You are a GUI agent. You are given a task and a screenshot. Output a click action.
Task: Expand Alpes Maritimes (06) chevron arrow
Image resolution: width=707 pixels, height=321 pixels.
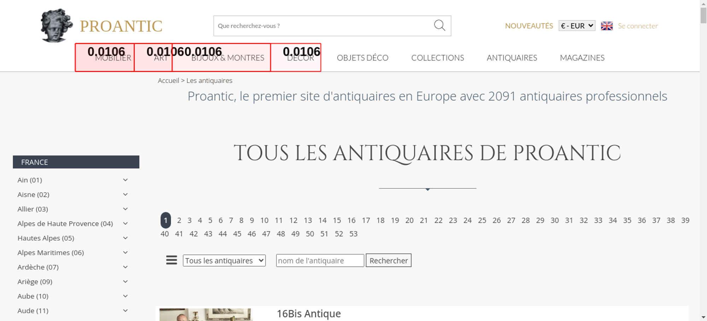tap(125, 252)
